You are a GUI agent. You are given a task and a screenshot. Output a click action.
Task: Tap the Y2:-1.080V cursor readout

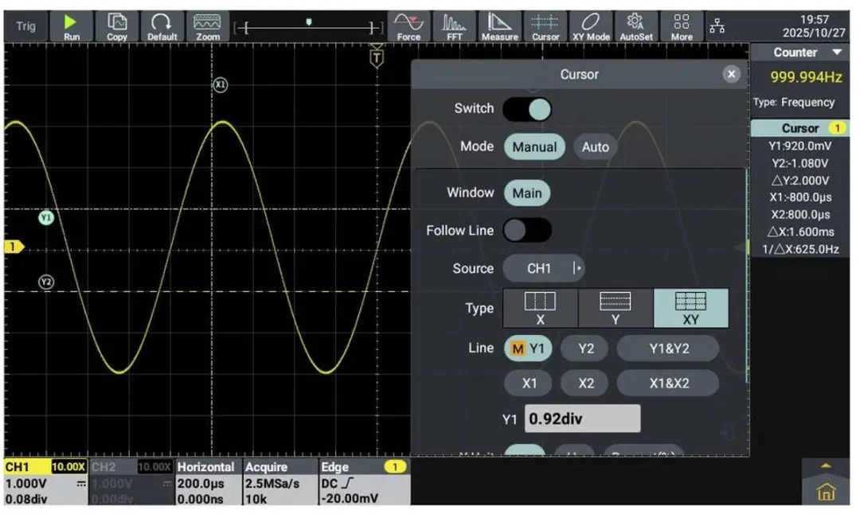(799, 163)
